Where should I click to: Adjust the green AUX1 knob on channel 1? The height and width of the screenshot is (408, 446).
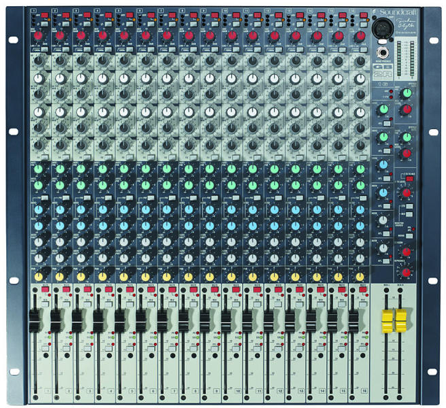(38, 169)
